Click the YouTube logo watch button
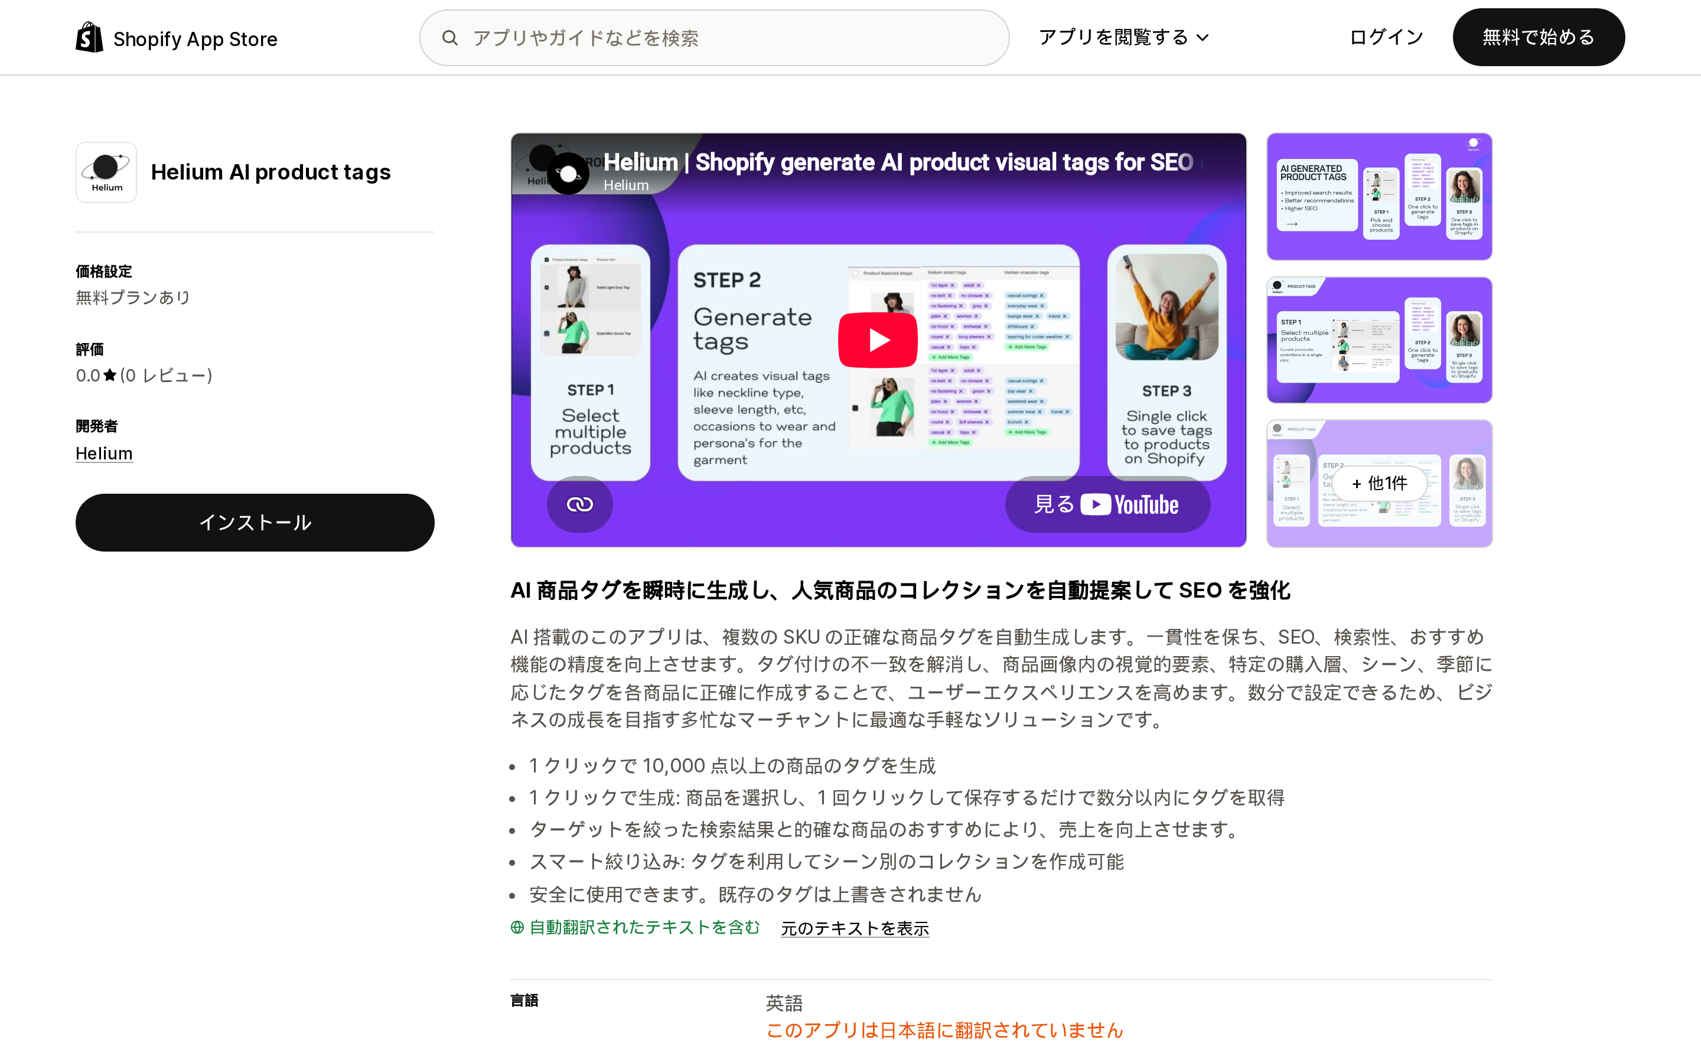The height and width of the screenshot is (1063, 1701). pyautogui.click(x=1107, y=504)
